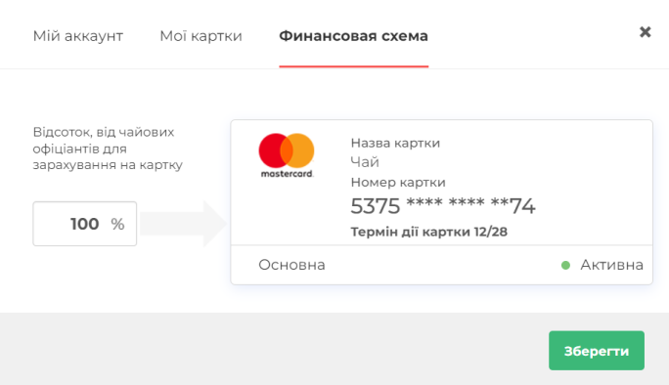
Task: Click the green active status dot
Action: 565,266
